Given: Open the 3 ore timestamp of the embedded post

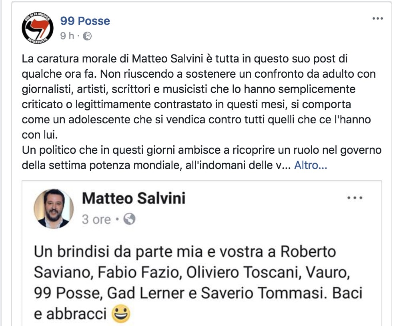Looking at the screenshot, I should tap(97, 219).
